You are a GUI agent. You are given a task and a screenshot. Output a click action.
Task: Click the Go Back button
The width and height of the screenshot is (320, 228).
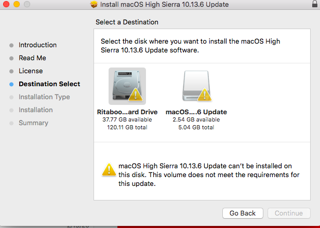243,213
